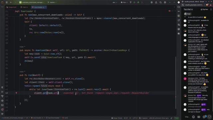Click the heart reaction icon in chat
Image resolution: width=213 pixels, height=120 pixels.
[209, 117]
